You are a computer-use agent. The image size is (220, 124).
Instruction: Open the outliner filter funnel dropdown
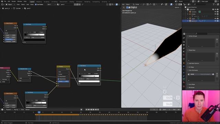(214, 4)
